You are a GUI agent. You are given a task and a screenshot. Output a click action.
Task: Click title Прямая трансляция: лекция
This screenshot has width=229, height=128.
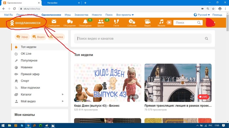[x=178, y=106]
